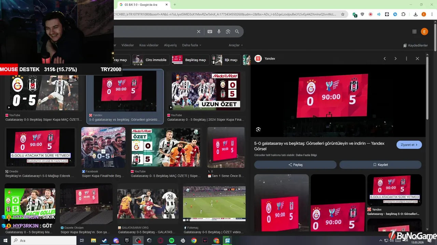Viewport: 437px width, 245px height.
Task: Open Opera GX from the taskbar
Action: [x=160, y=241]
